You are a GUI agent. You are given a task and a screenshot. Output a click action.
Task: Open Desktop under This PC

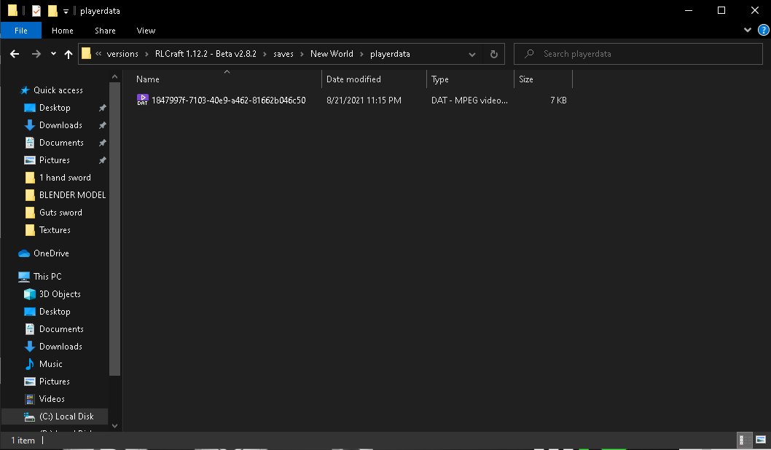55,312
